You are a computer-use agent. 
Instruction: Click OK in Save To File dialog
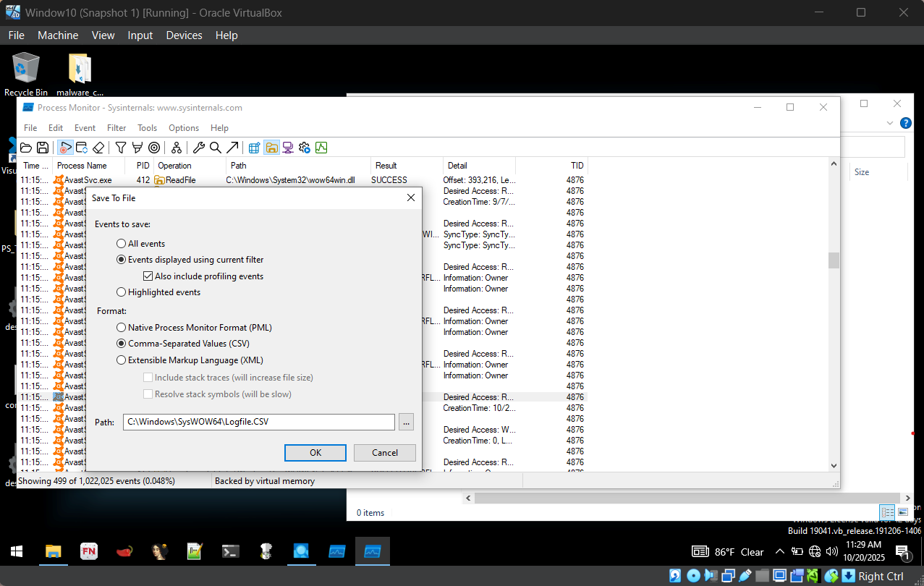pyautogui.click(x=315, y=452)
